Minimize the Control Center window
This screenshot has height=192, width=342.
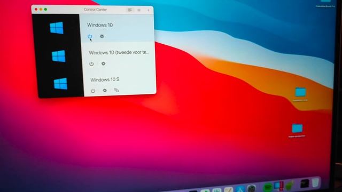41,10
